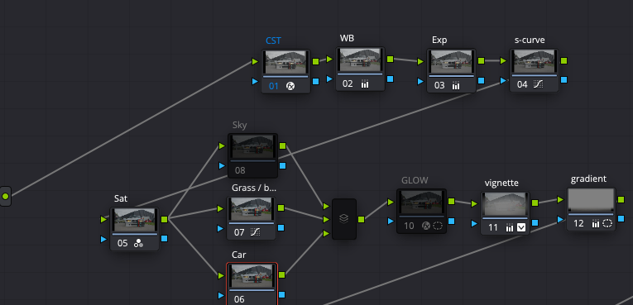The image size is (633, 305).
Task: Click the blue 'CST' node label
Action: pyautogui.click(x=273, y=41)
